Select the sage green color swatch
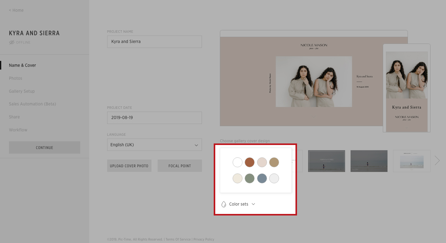Viewport: 446px width, 243px height. click(x=250, y=178)
